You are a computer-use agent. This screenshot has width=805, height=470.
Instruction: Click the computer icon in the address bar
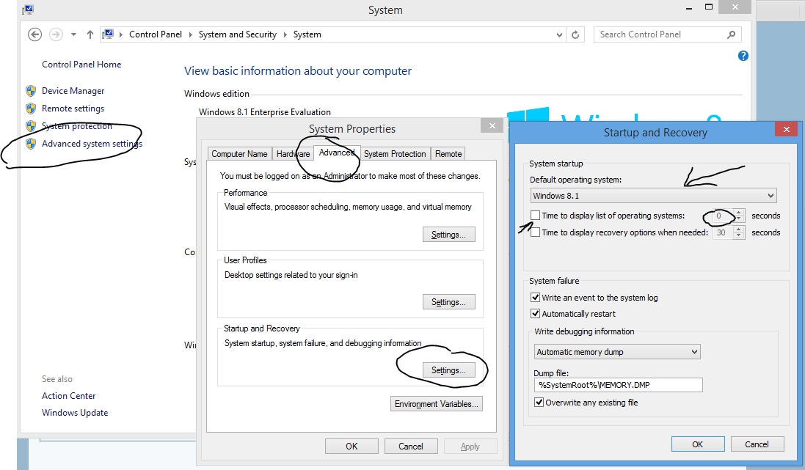(x=108, y=34)
